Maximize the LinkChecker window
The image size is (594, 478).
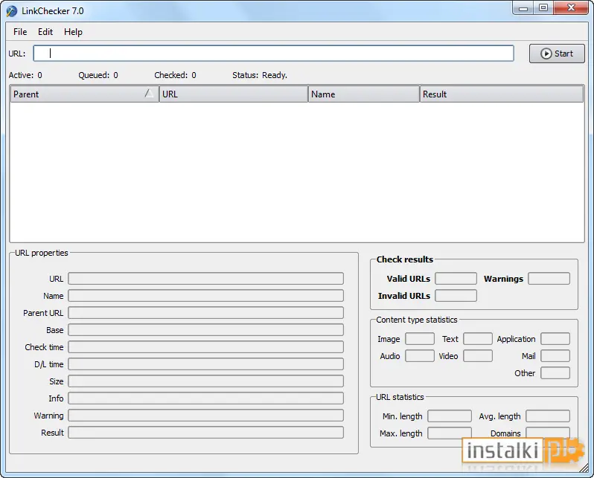click(x=543, y=8)
